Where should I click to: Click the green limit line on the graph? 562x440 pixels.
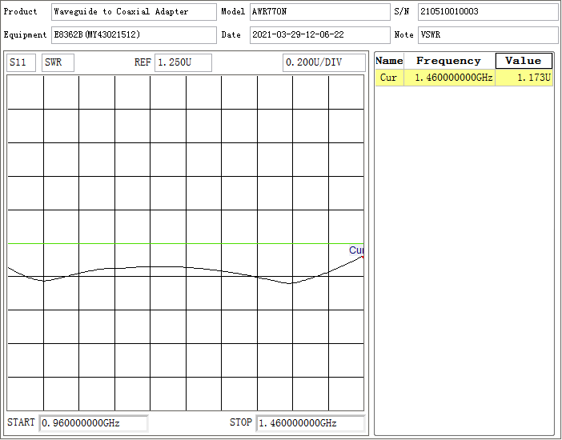(x=184, y=244)
